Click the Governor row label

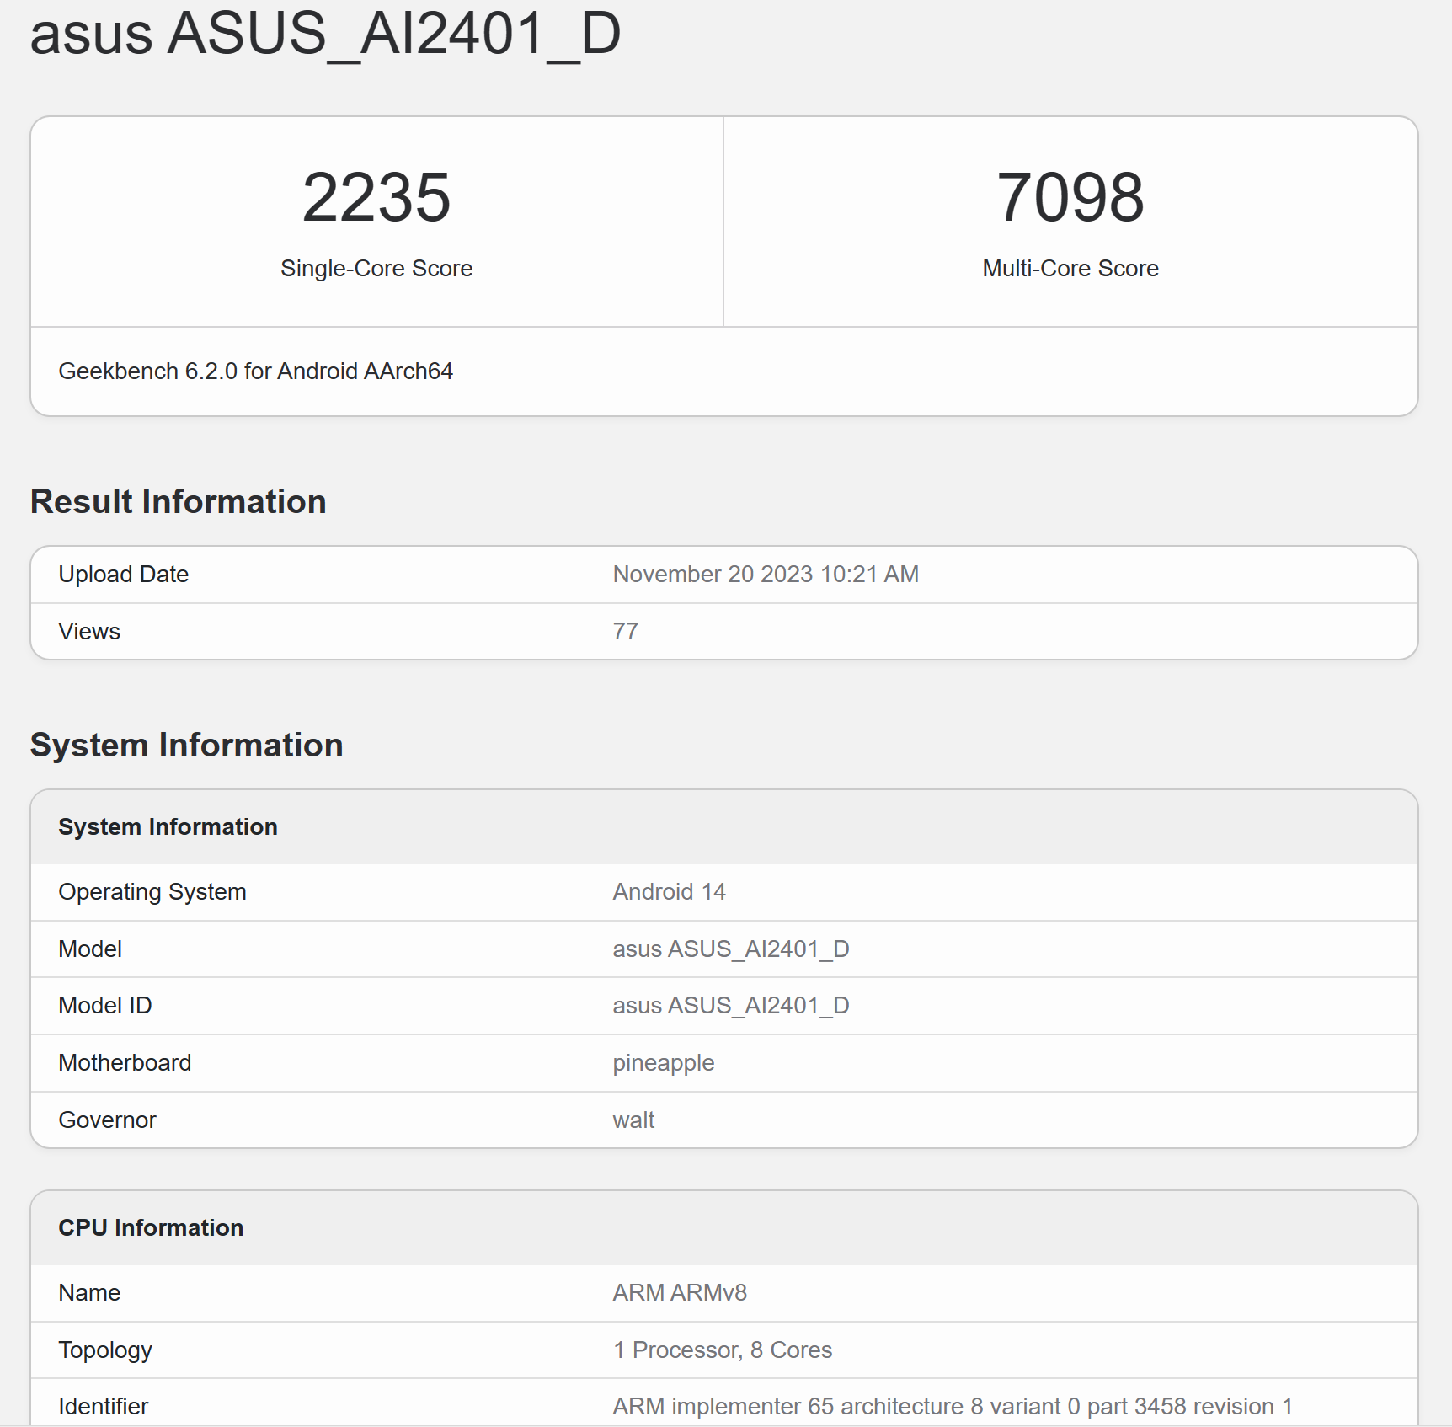[x=107, y=1120]
